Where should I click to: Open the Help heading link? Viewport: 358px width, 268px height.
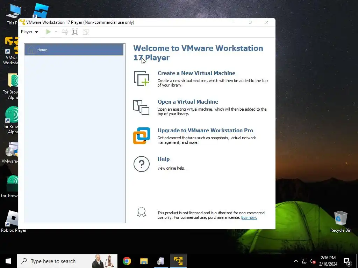[x=164, y=159]
